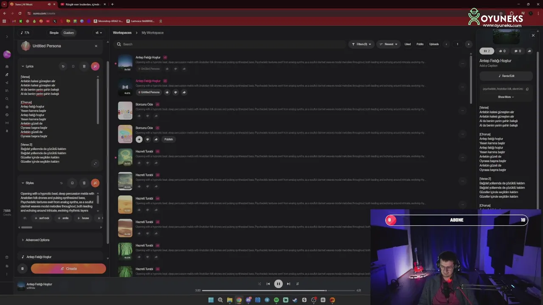Delete lyrics using the Lyrics trash icon
The width and height of the screenshot is (543, 305).
point(84,66)
